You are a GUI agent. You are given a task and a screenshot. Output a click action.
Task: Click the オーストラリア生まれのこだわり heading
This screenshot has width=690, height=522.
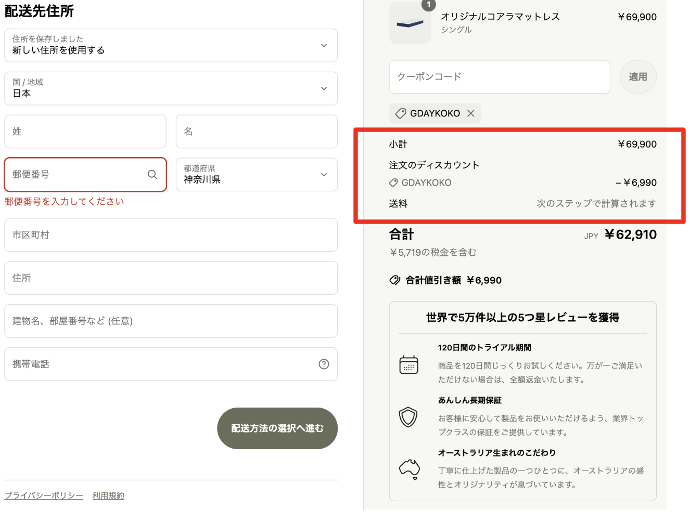pyautogui.click(x=496, y=452)
